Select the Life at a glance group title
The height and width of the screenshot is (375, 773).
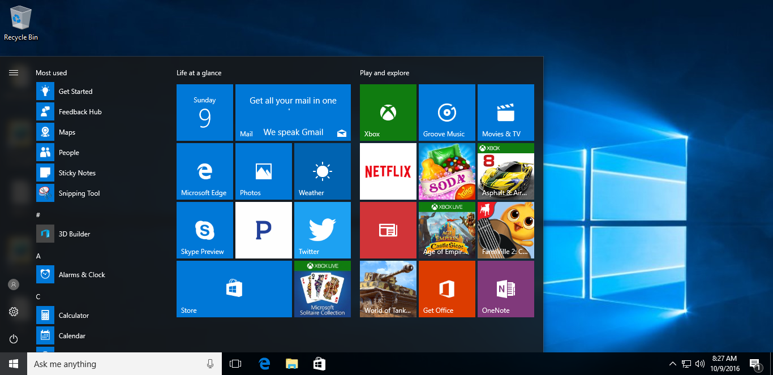pyautogui.click(x=199, y=73)
